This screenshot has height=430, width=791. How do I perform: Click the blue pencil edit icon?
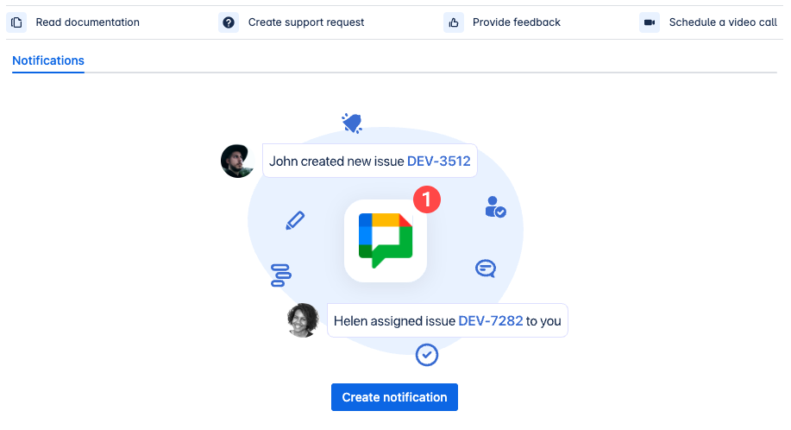pos(295,221)
